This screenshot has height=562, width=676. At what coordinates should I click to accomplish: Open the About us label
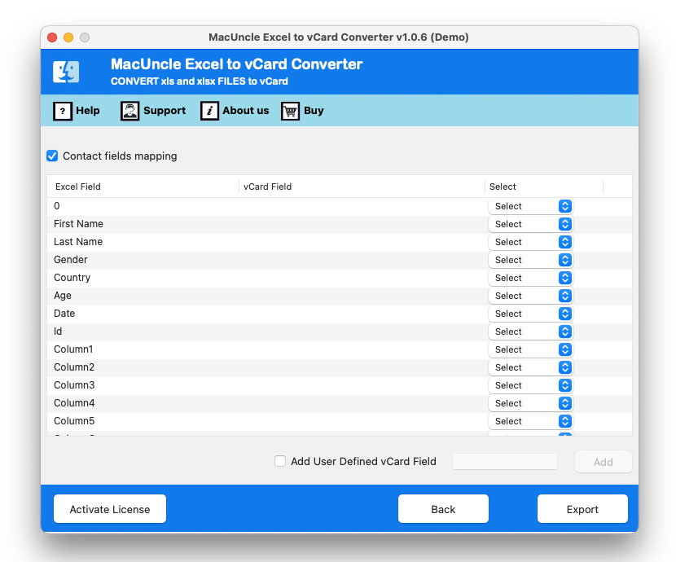click(x=246, y=111)
